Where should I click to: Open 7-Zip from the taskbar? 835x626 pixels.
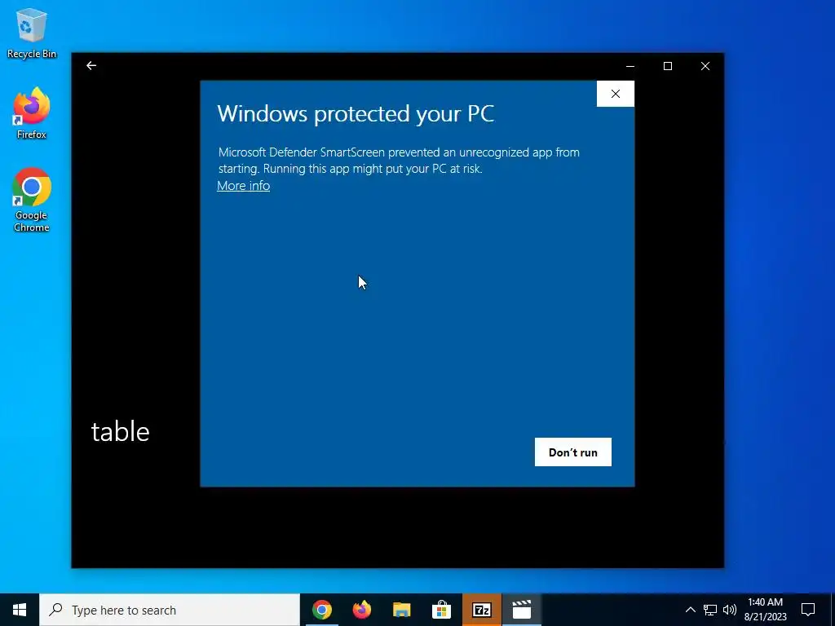481,610
